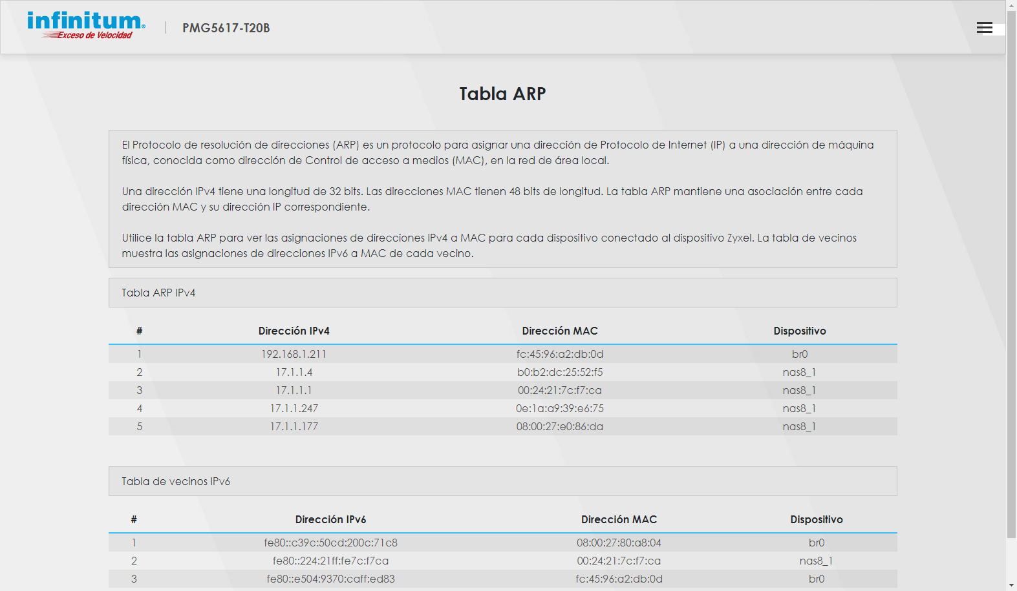The width and height of the screenshot is (1017, 591).
Task: Click the IPv4 Dirección MAC column header
Action: pos(559,331)
